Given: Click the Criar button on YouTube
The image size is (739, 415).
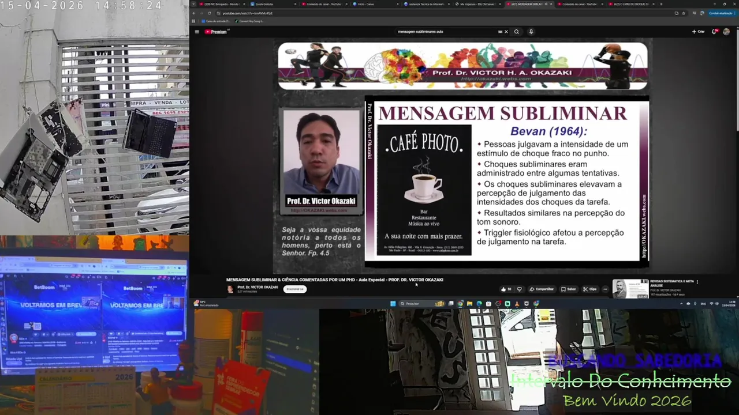Looking at the screenshot, I should point(699,32).
